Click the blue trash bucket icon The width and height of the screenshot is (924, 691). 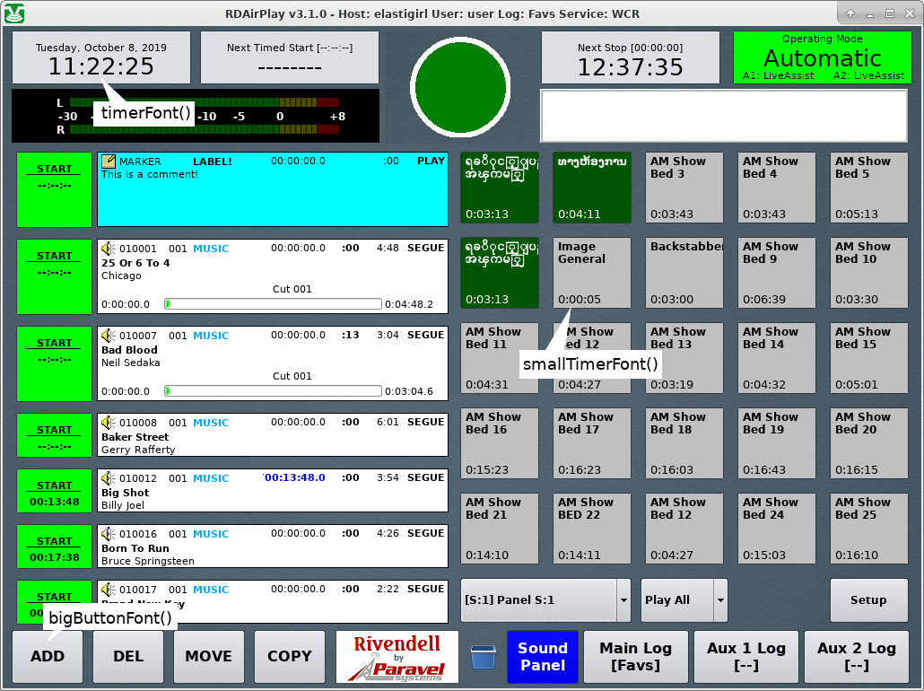click(x=483, y=656)
